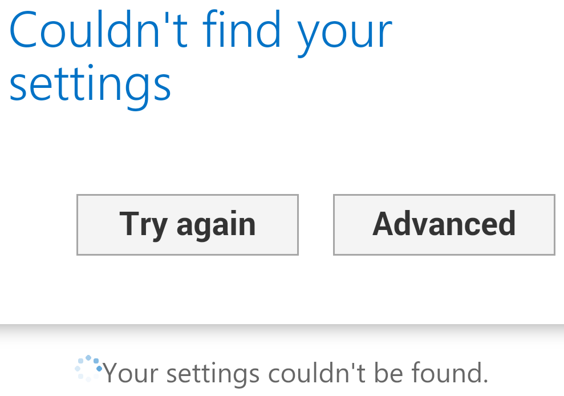
Task: Choose the Advanced button
Action: pos(444,224)
